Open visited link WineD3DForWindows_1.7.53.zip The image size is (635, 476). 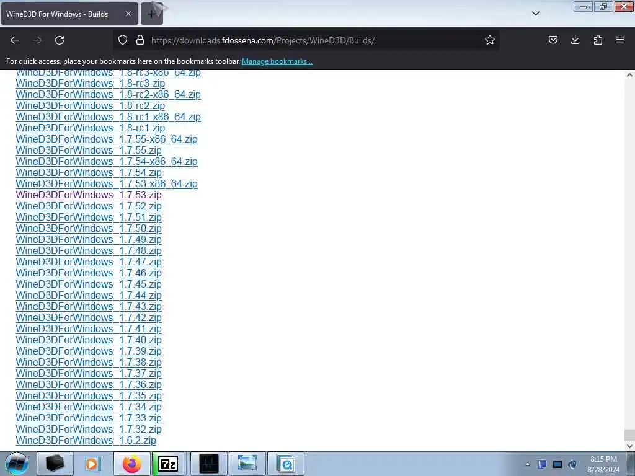[89, 195]
